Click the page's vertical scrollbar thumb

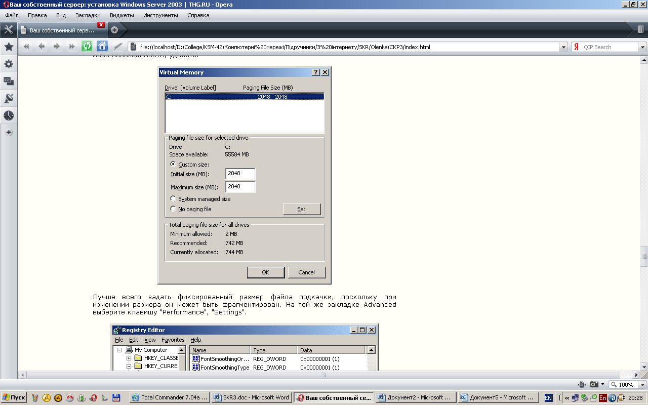[643, 256]
